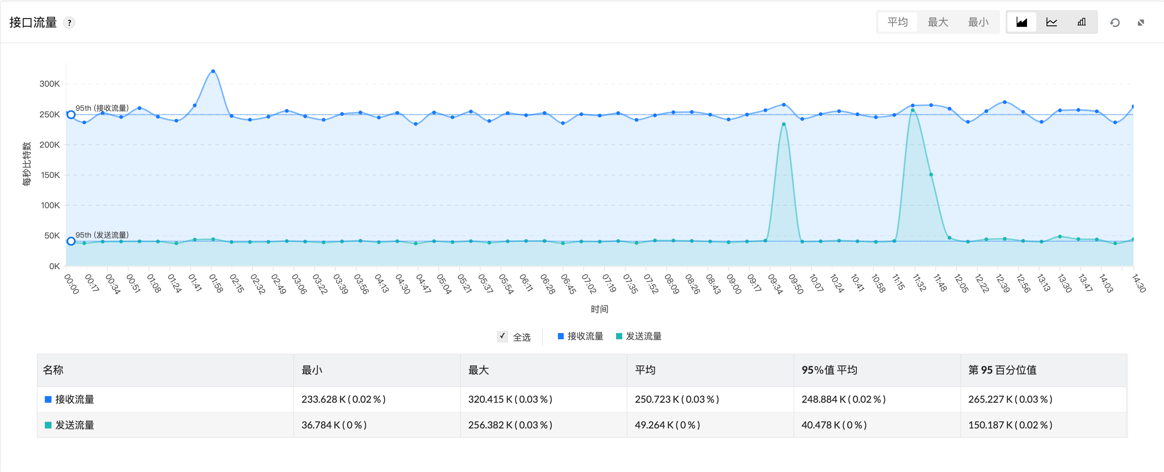Click the 95th 发送流量 marker circle

click(x=71, y=241)
